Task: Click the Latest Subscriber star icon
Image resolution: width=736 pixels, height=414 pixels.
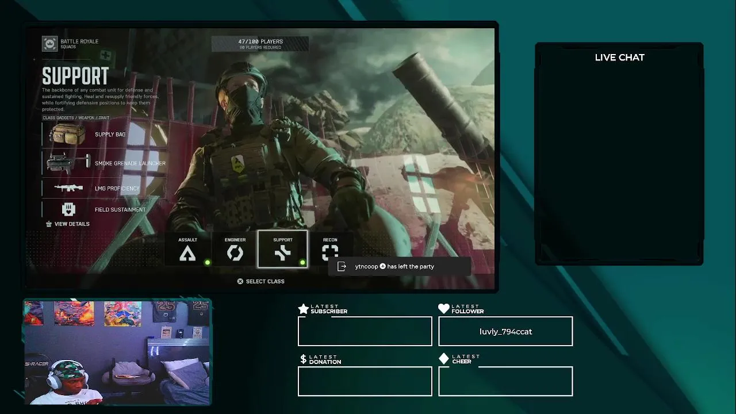Action: pos(303,309)
